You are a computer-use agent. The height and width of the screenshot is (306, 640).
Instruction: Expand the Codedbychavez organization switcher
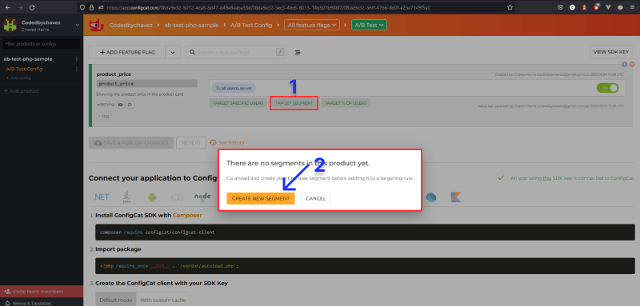[x=78, y=25]
